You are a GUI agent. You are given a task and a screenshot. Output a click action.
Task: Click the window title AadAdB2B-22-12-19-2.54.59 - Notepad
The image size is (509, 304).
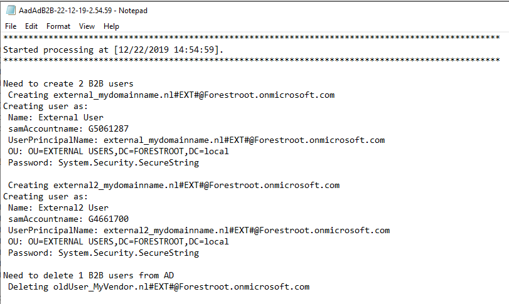[x=83, y=11]
